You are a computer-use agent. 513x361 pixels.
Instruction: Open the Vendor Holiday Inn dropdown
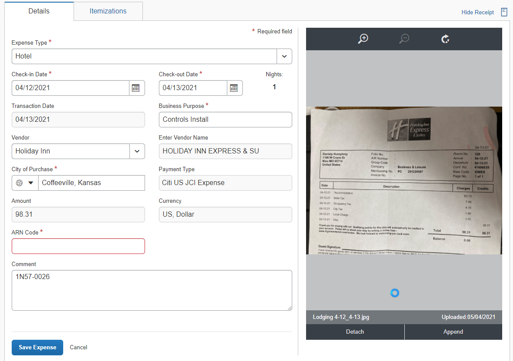[x=137, y=151]
